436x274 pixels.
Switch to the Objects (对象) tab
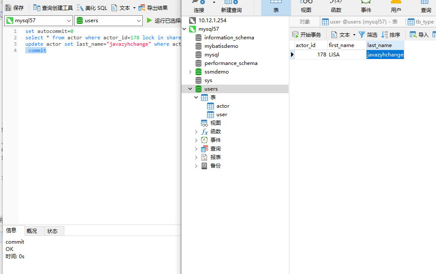point(304,22)
